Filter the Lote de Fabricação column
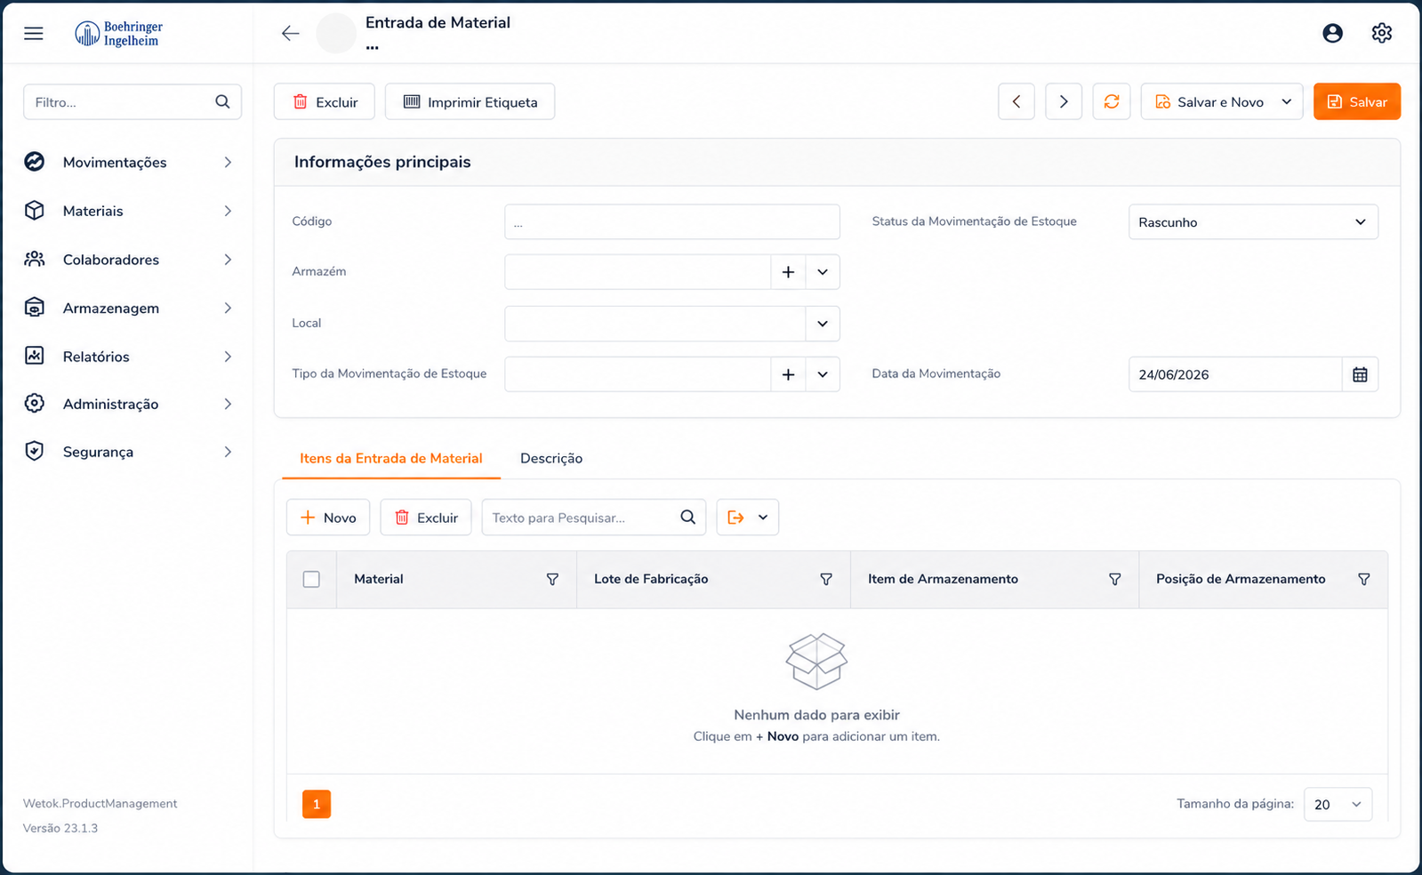Screen dimensions: 1422x875 point(826,579)
